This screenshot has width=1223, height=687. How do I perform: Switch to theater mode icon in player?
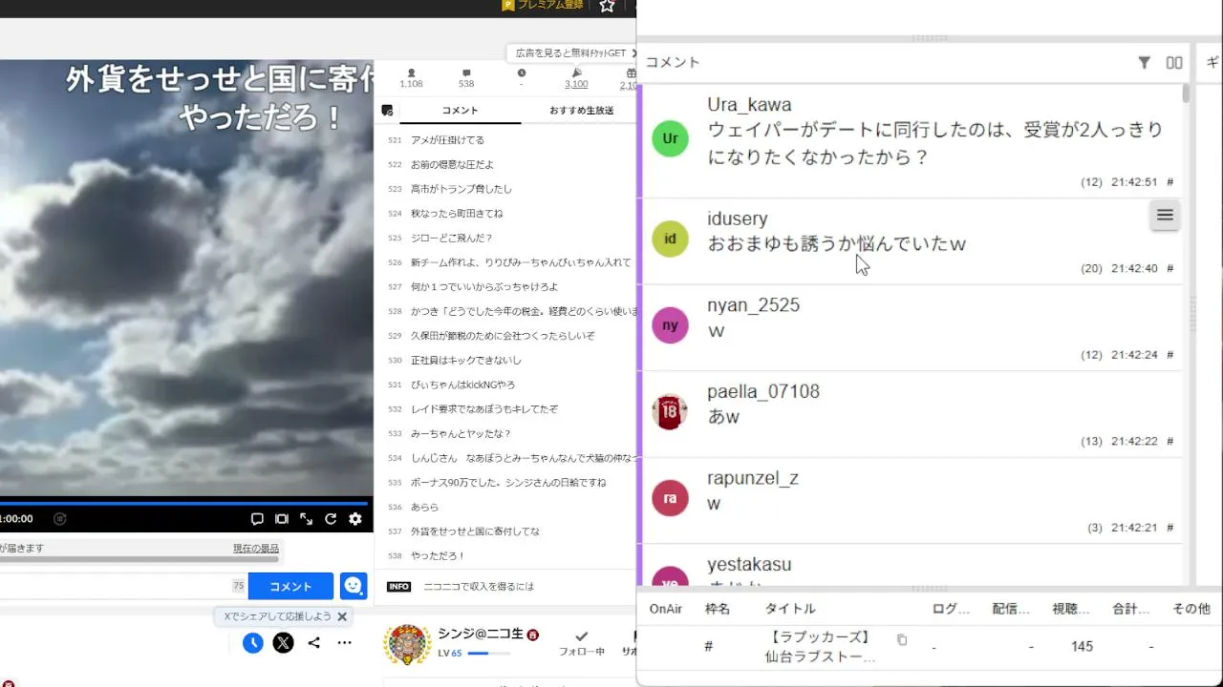pos(282,519)
